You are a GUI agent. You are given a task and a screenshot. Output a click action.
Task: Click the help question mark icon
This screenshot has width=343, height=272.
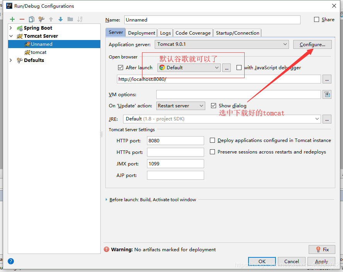point(11,261)
